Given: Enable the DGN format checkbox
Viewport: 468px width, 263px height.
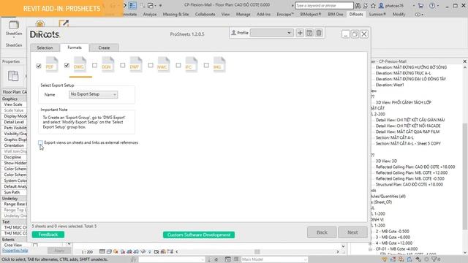Looking at the screenshot, I should (x=94, y=65).
